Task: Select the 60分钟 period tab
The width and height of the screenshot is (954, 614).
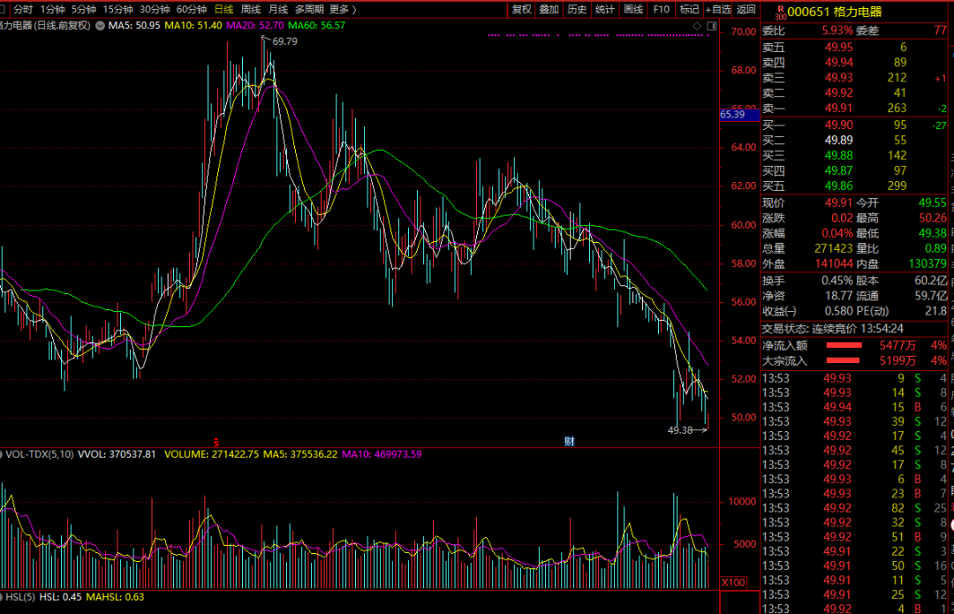Action: click(192, 9)
